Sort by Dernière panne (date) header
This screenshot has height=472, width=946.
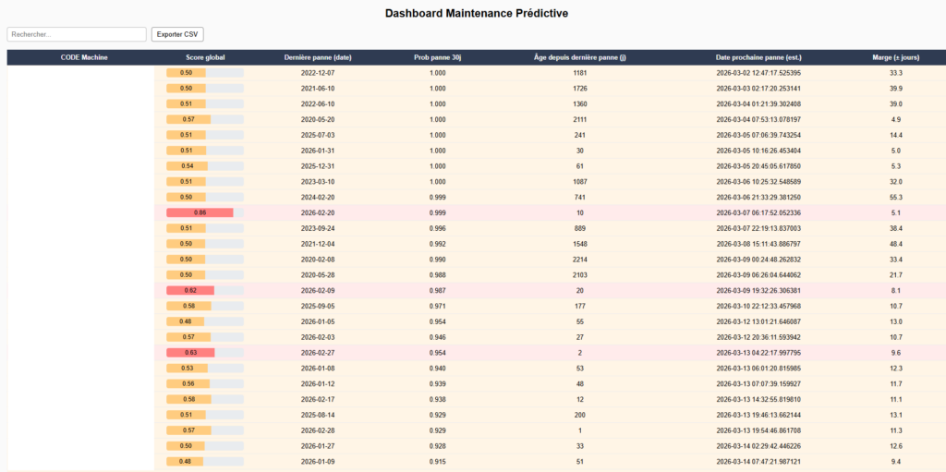click(x=318, y=57)
